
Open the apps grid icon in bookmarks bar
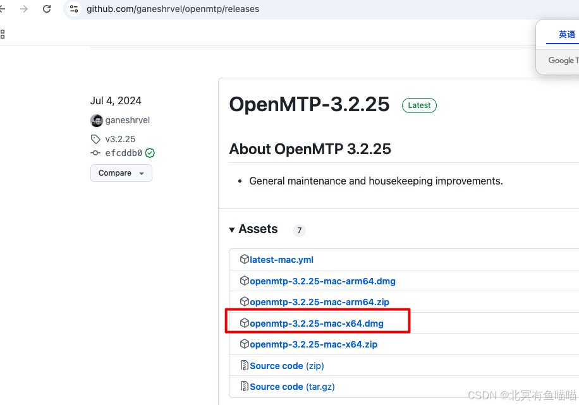point(3,34)
